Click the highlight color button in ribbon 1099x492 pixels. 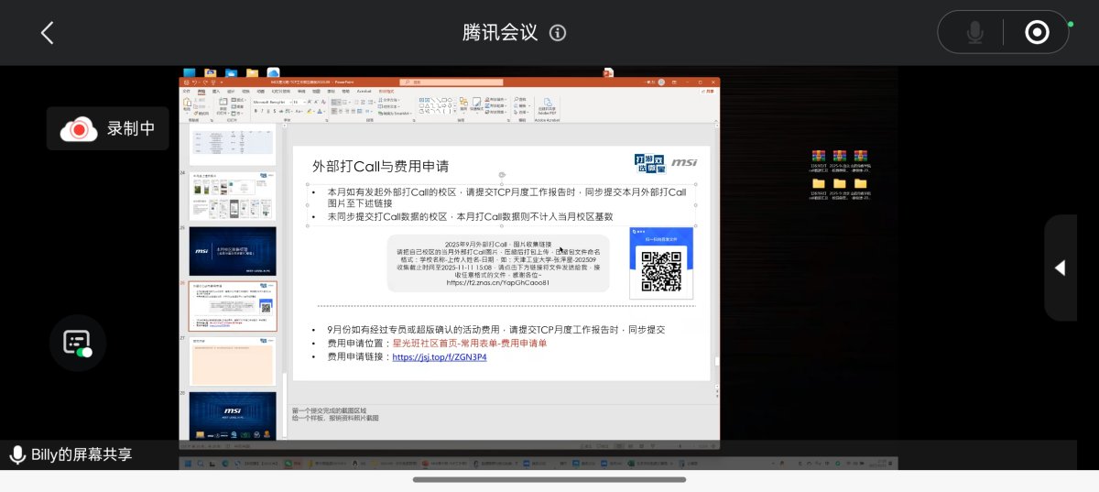point(310,111)
